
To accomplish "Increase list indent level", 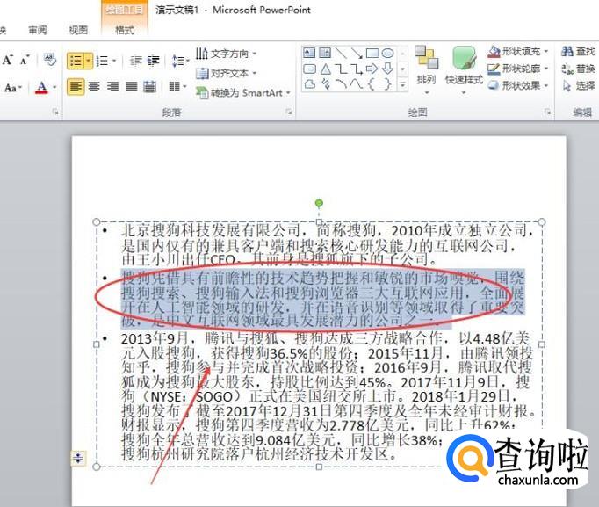I will pyautogui.click(x=153, y=61).
